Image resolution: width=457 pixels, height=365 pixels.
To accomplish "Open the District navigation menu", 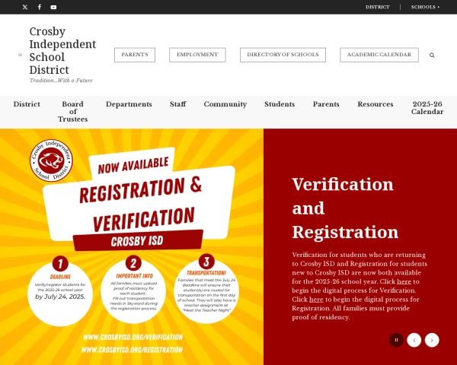I will click(x=27, y=104).
